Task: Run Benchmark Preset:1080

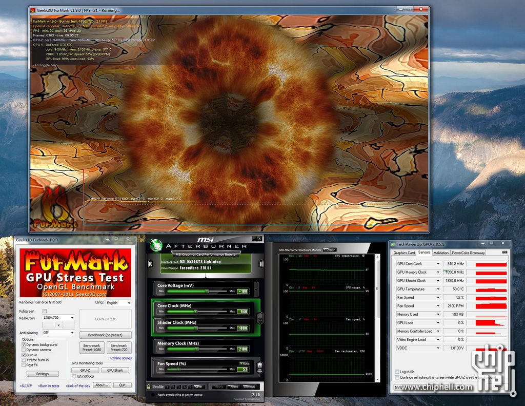Action: point(92,347)
